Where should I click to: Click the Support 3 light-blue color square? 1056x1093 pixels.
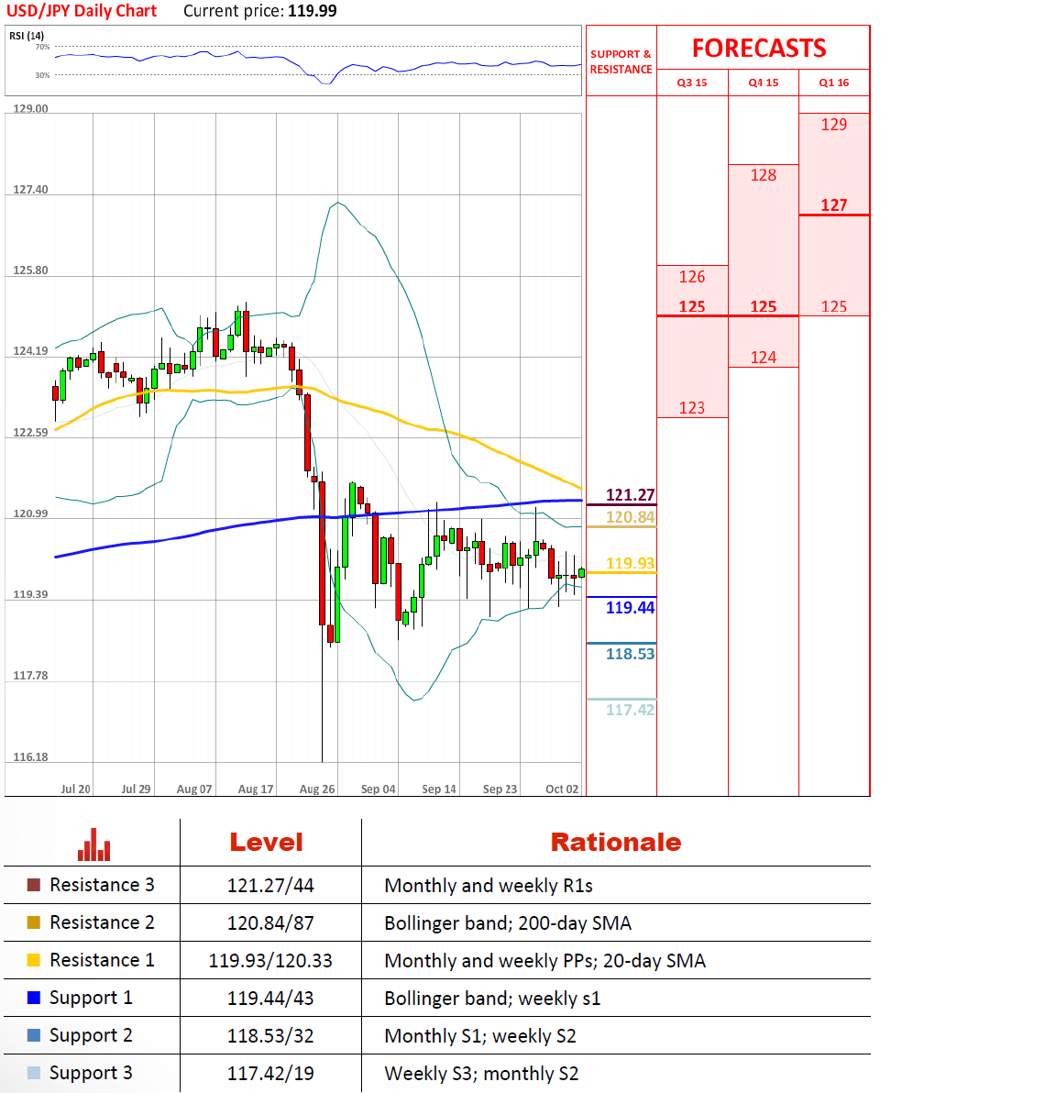point(33,1073)
